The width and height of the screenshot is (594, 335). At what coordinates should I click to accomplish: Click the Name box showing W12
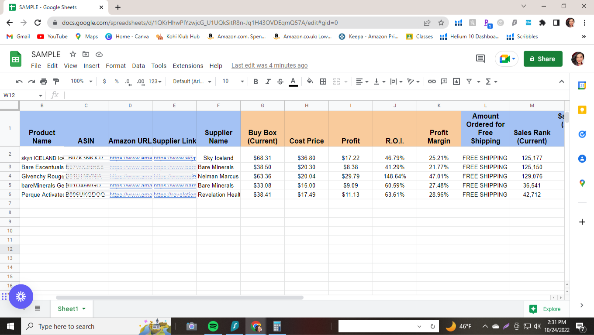23,95
